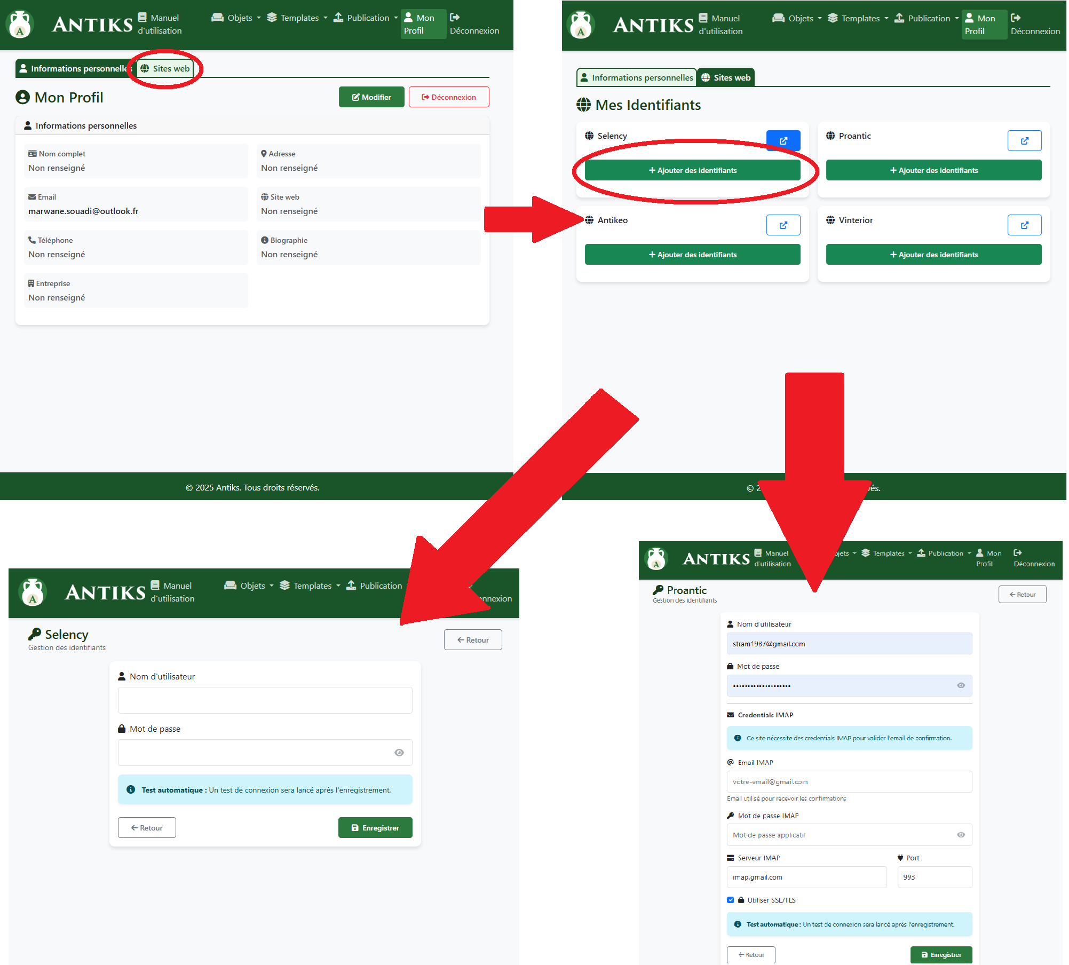Screen dimensions: 1069x965
Task: Click Déconnexion icon in top-left navbar
Action: (455, 17)
